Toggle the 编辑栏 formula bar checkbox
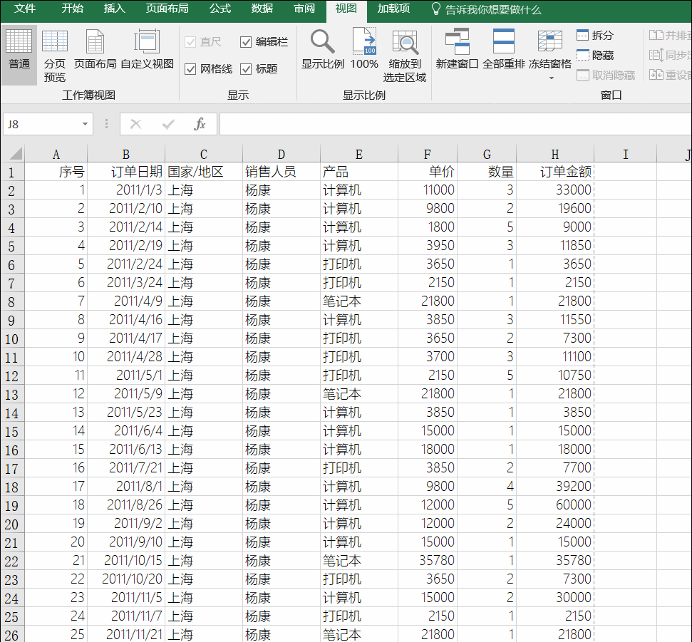This screenshot has width=692, height=642. [246, 42]
